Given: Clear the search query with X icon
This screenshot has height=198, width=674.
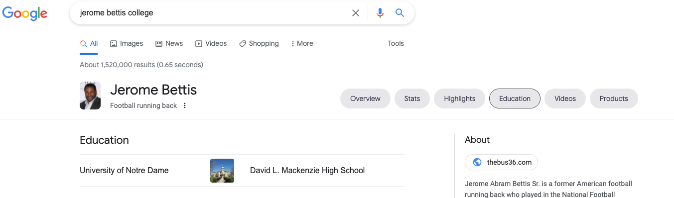Looking at the screenshot, I should [356, 13].
